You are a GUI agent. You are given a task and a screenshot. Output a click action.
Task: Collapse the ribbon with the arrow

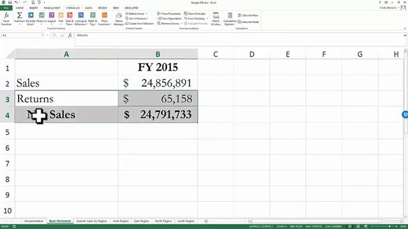point(405,29)
